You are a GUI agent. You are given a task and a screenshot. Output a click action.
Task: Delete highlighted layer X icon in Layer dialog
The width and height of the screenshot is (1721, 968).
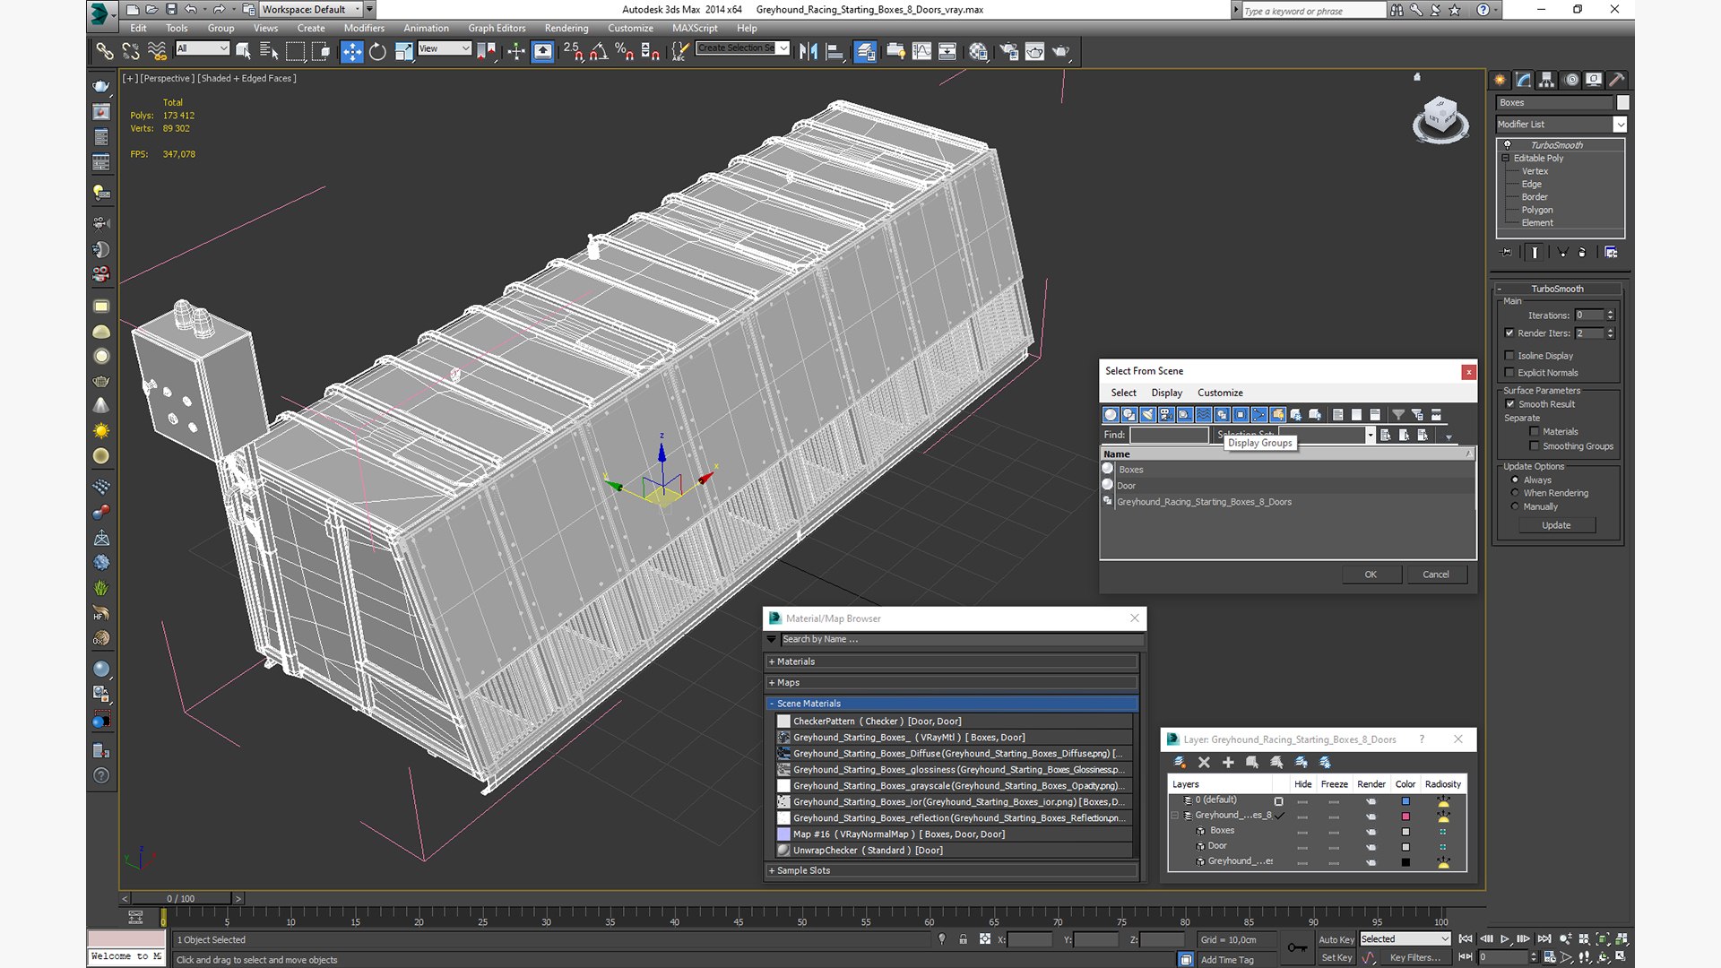1204,763
